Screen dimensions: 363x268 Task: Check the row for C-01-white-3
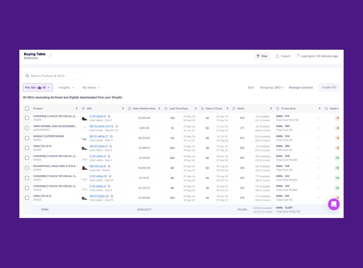point(27,158)
